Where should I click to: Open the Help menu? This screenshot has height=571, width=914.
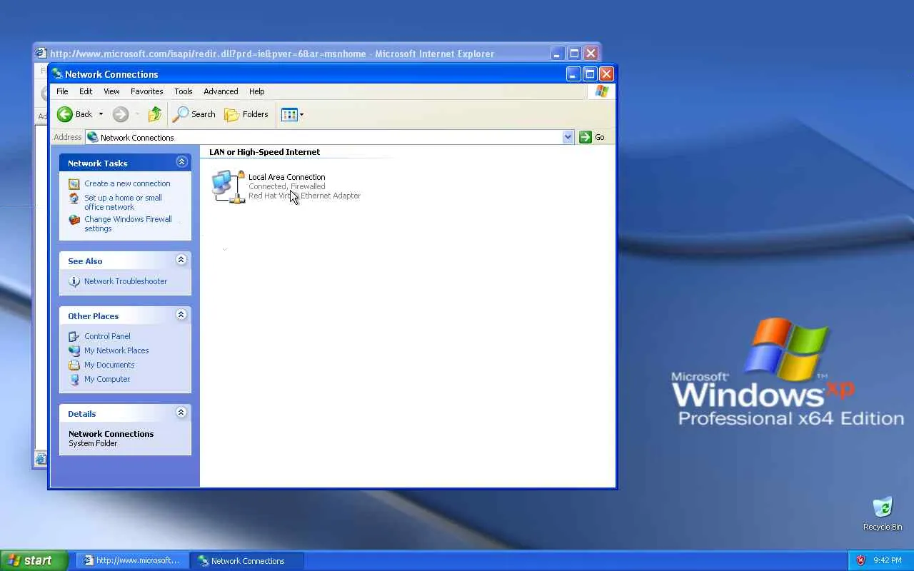[257, 91]
